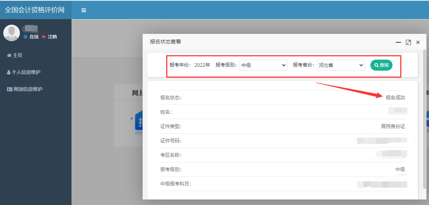Minimize the 报名状态查看 dialog
Viewport: 429px width, 205px height.
point(398,42)
